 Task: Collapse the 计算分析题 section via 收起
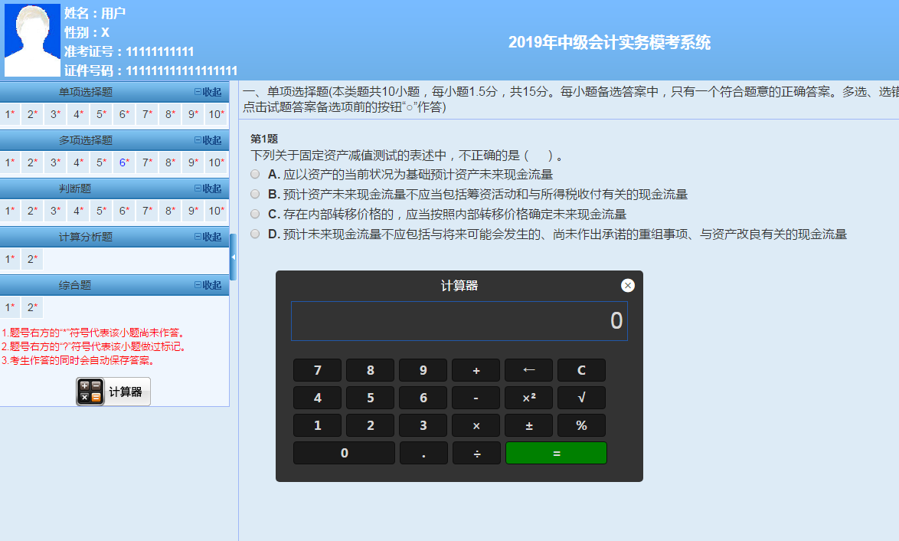(x=208, y=238)
